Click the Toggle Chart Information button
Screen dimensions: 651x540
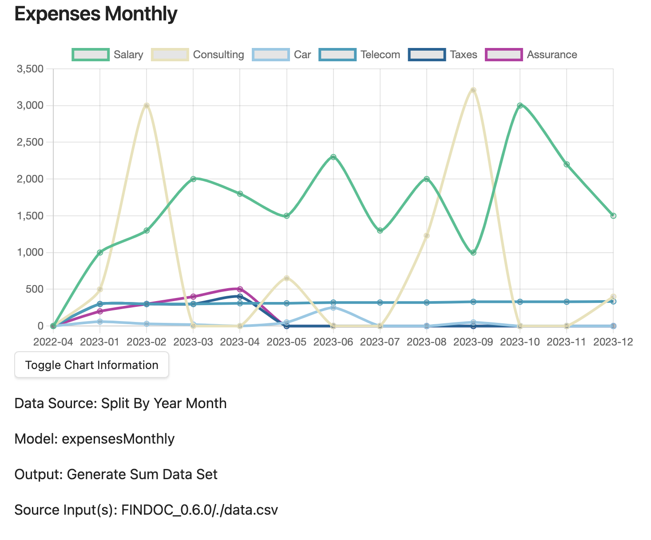tap(92, 365)
